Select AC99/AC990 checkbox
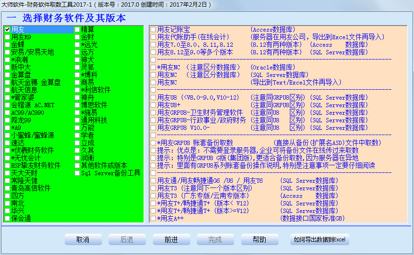This screenshot has width=414, height=255. tap(8, 113)
